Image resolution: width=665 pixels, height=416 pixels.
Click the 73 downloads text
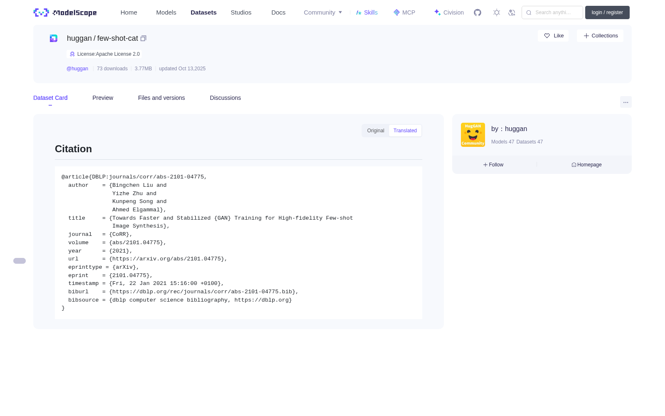112,69
